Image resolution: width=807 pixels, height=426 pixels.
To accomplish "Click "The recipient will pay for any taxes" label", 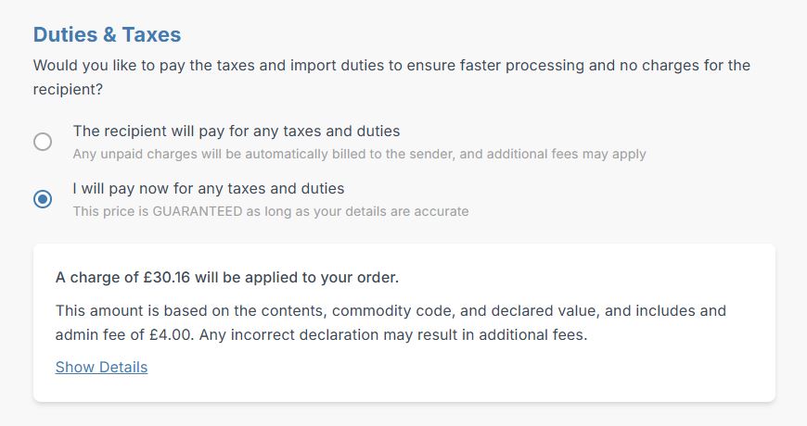I will click(236, 131).
